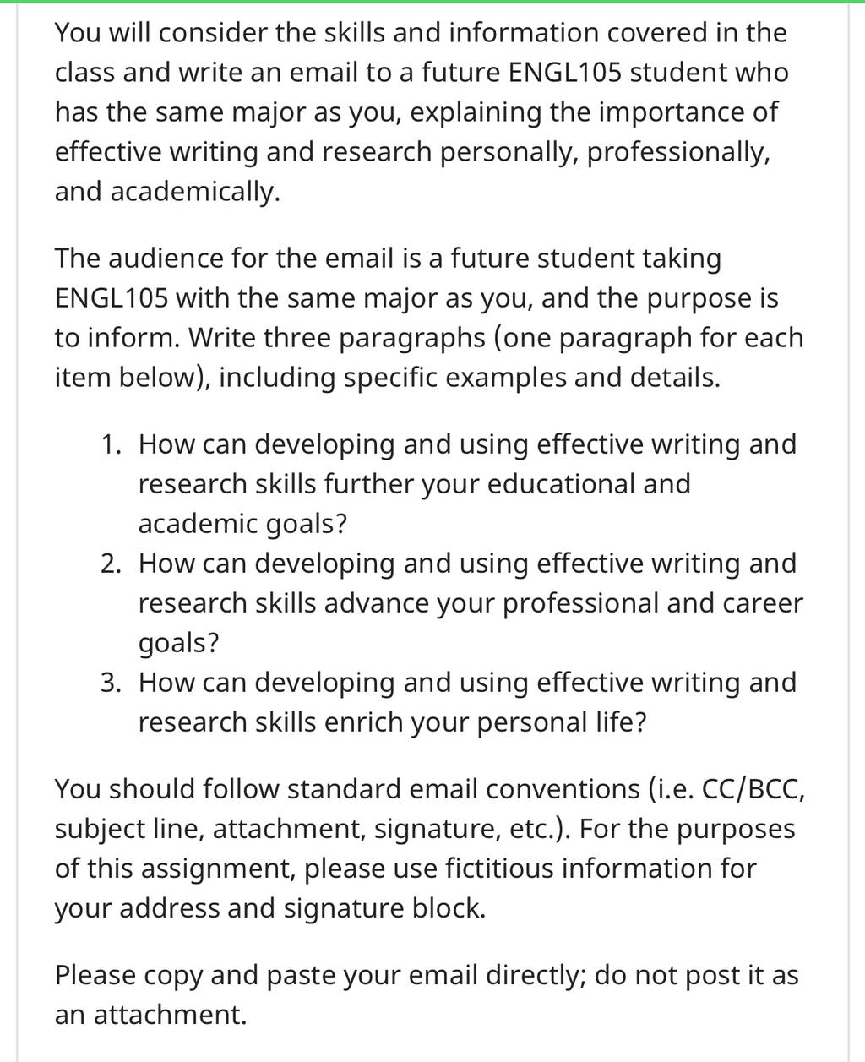Click the word ENGL105 in the first paragraph
Screen dimensions: 865x1062
pyautogui.click(x=566, y=72)
